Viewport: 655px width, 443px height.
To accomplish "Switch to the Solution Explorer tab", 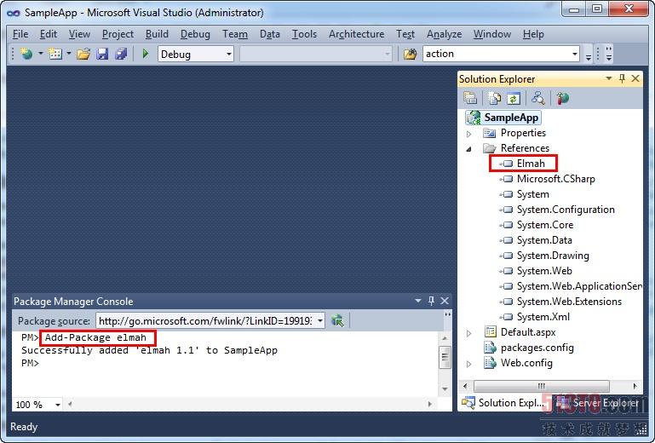I will click(503, 402).
